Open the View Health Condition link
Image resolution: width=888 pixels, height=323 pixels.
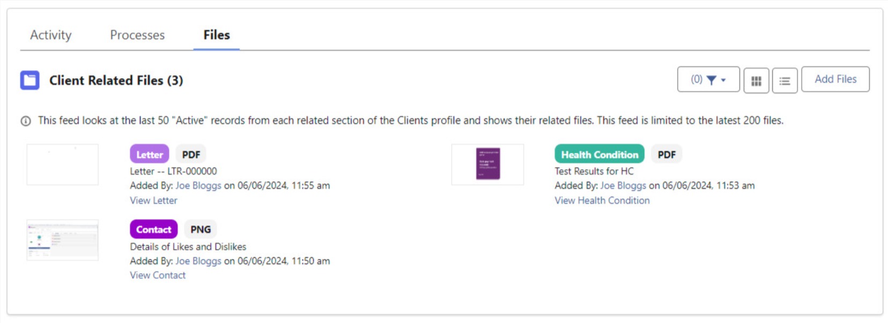click(x=602, y=200)
